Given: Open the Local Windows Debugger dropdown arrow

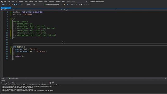Looking at the screenshot, I should point(60,4).
